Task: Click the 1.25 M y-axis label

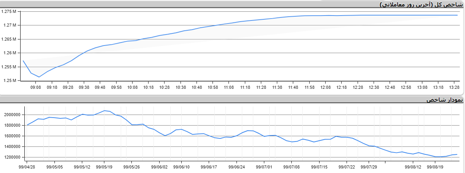Action: tap(10, 80)
